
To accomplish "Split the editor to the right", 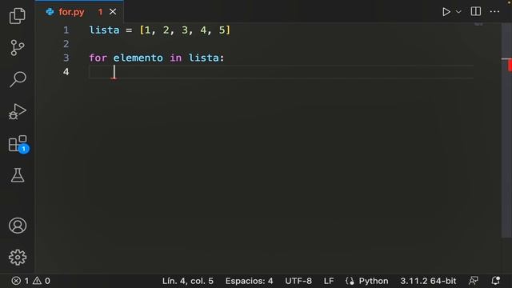I will [x=476, y=11].
